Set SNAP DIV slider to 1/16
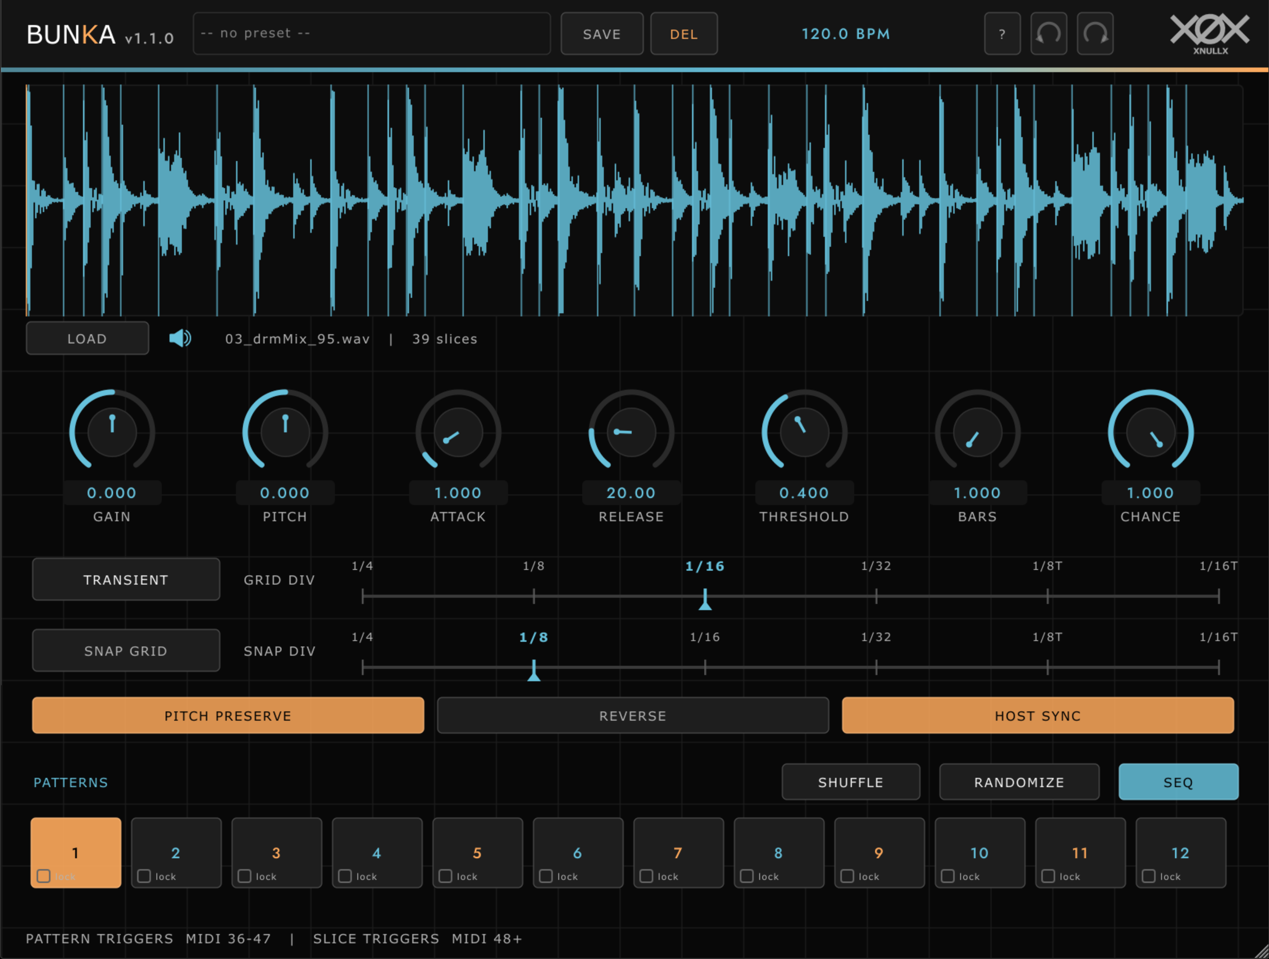 705,667
